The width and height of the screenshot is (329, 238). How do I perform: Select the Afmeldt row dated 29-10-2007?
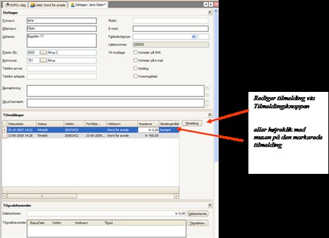[91, 130]
